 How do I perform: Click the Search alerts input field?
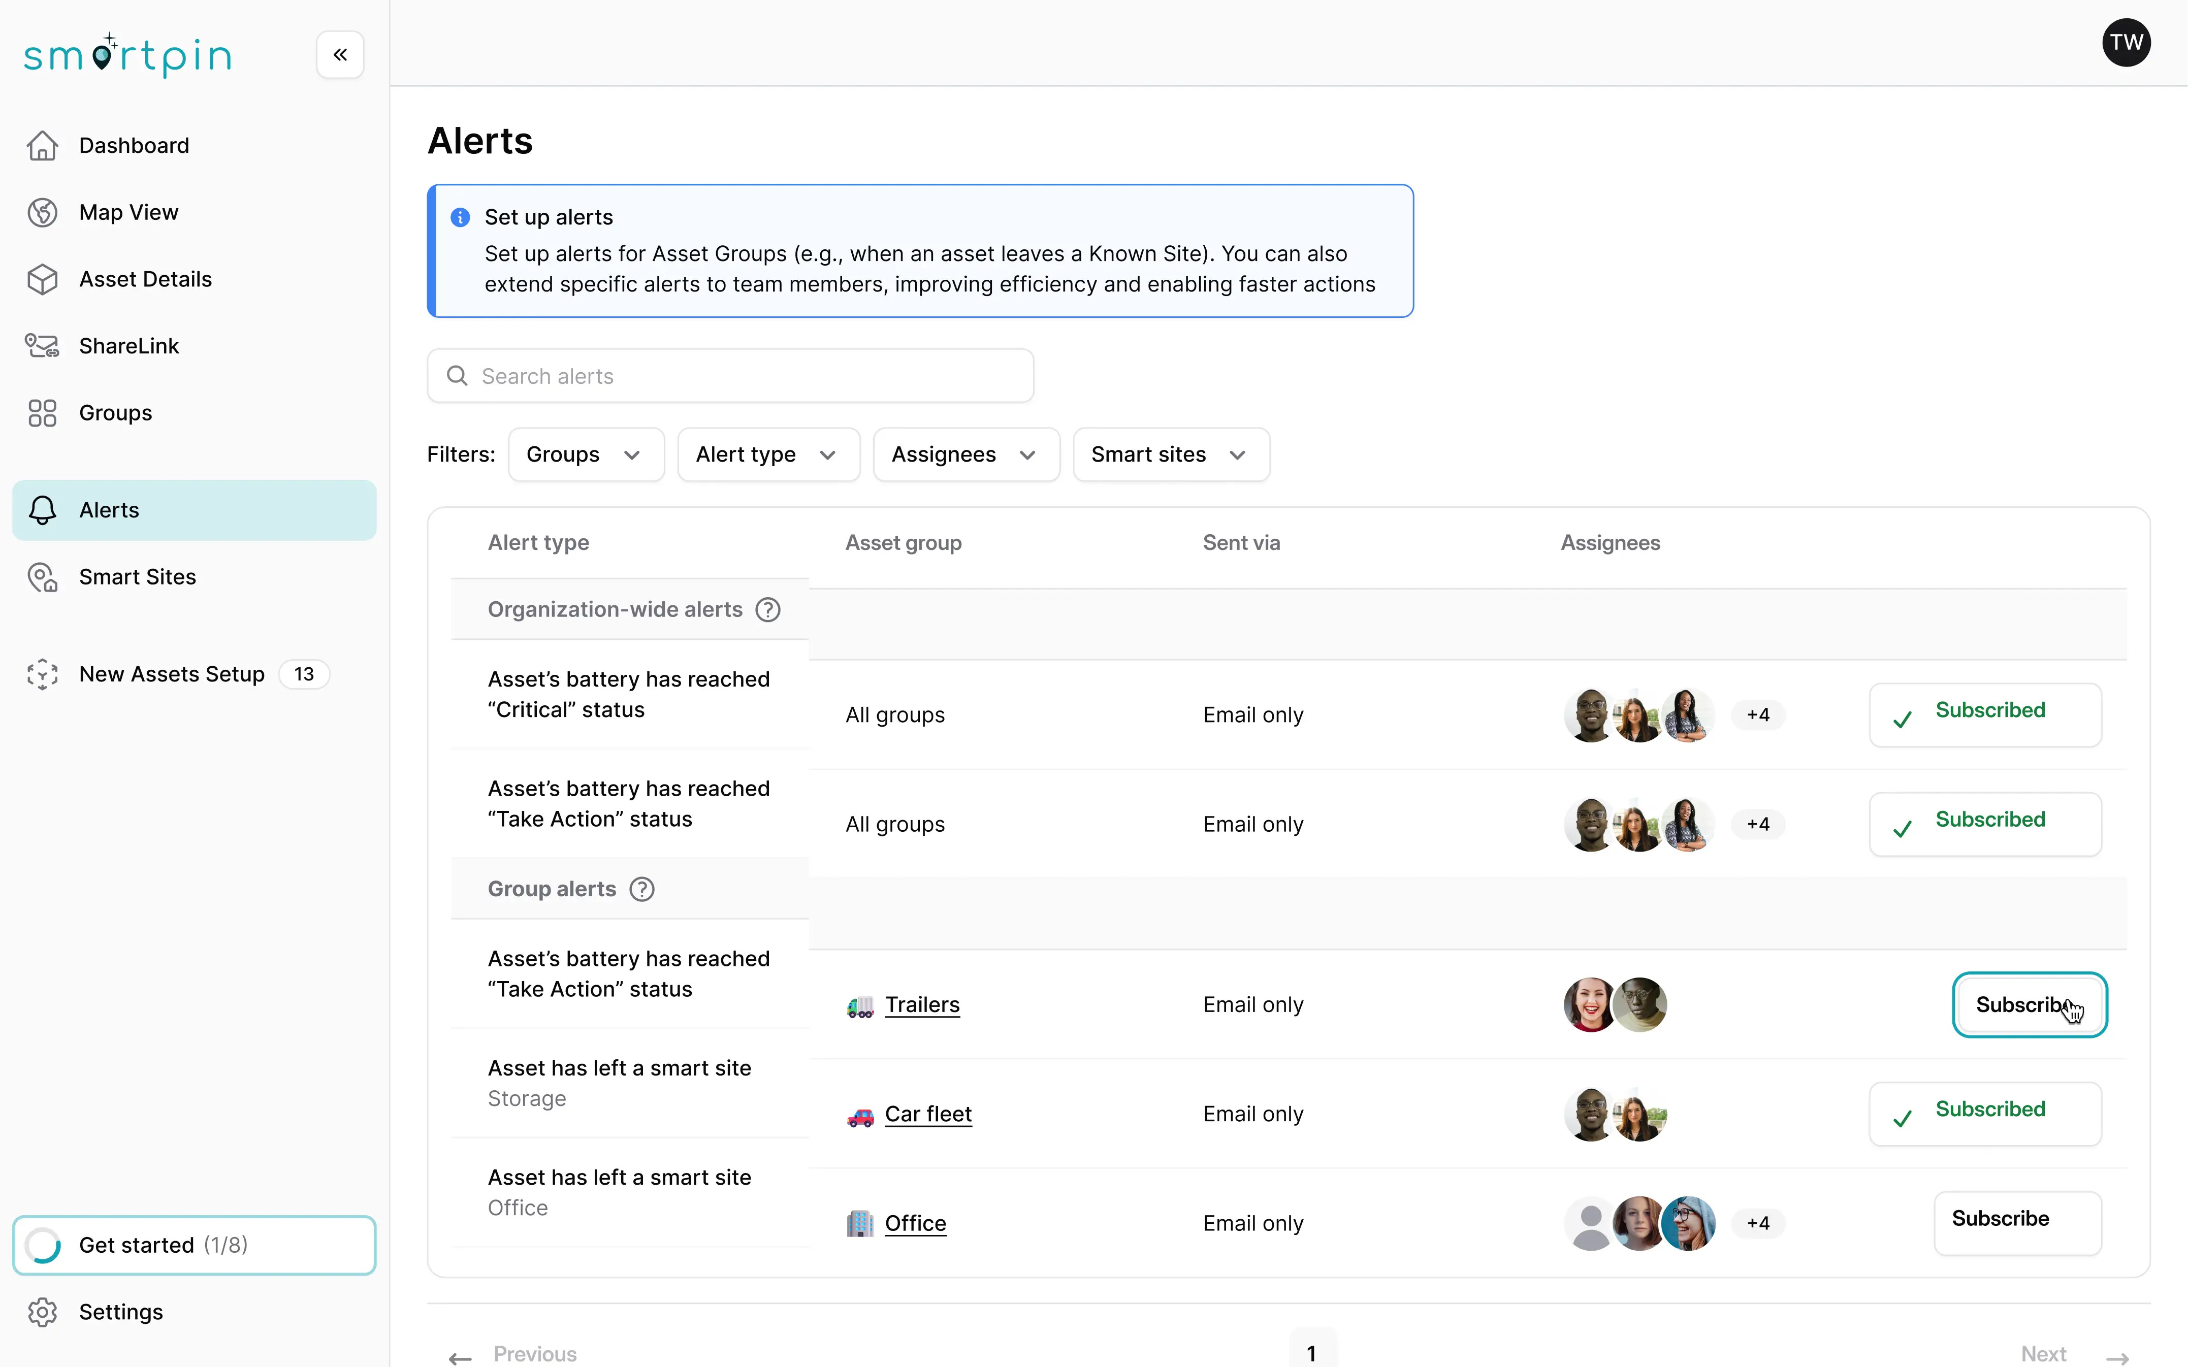[x=730, y=376]
